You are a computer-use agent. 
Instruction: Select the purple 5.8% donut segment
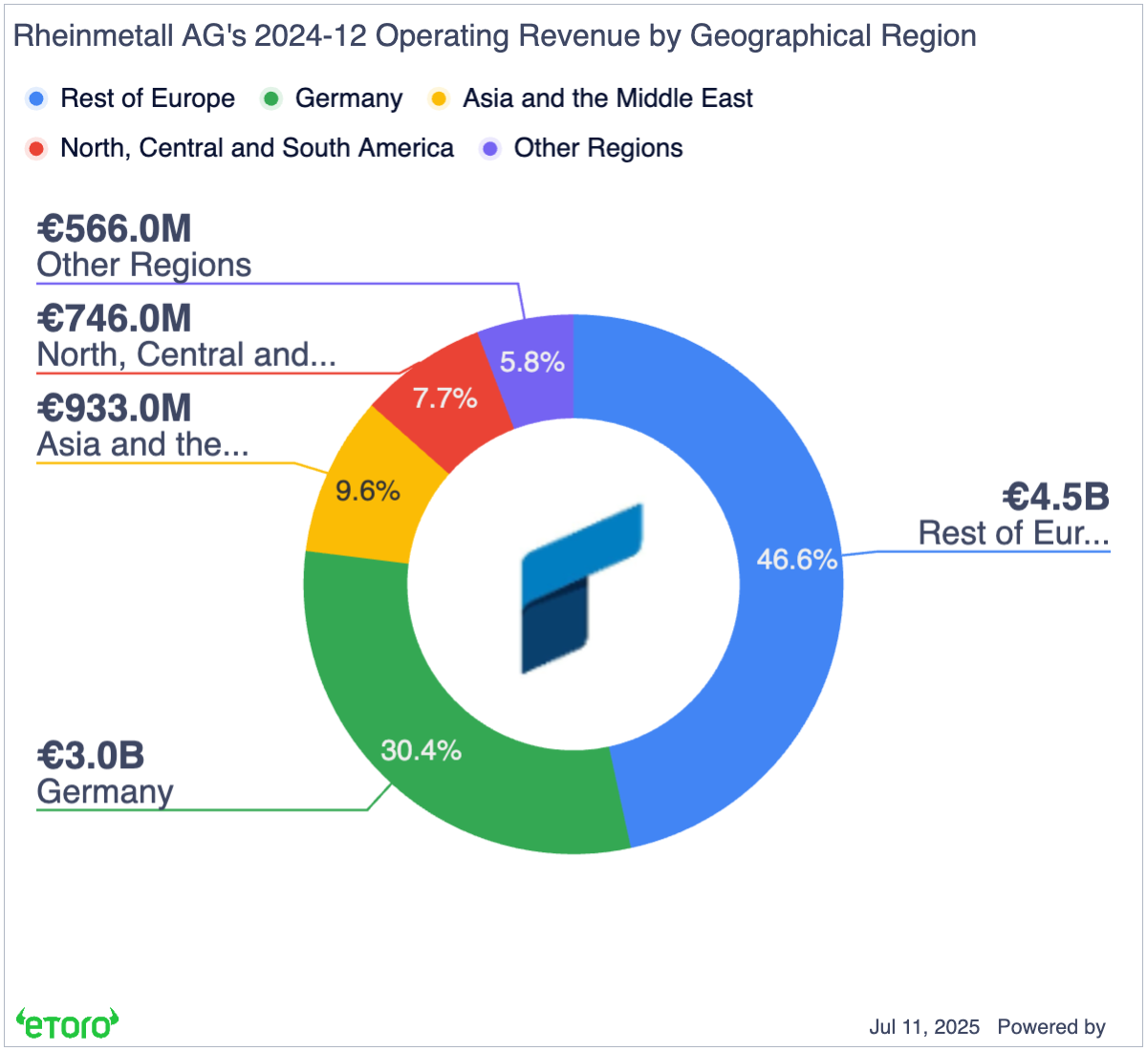533,363
